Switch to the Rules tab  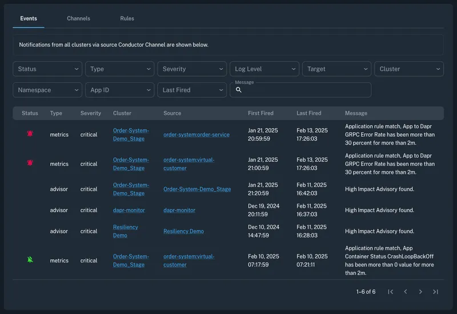coord(127,18)
